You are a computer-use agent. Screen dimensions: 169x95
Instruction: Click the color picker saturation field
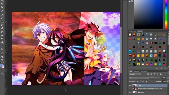(x=148, y=14)
